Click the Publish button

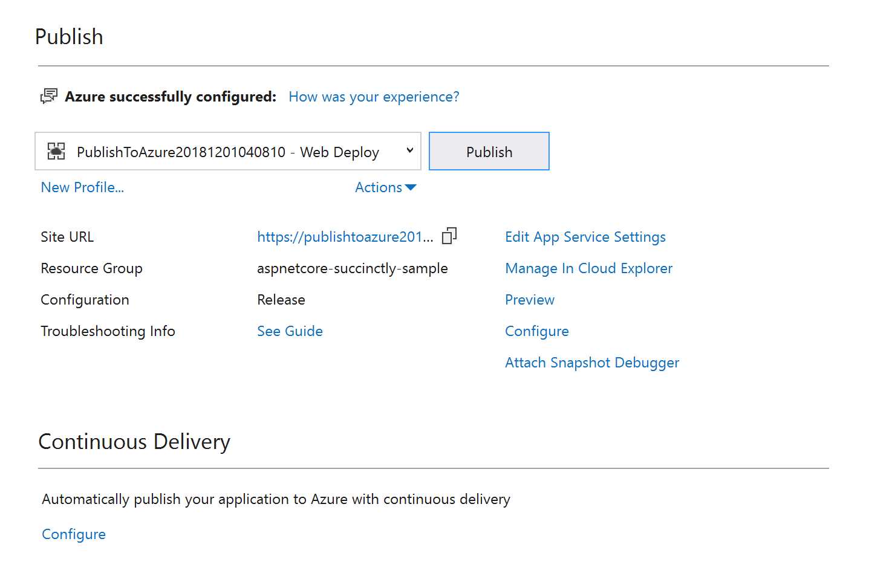pos(489,151)
